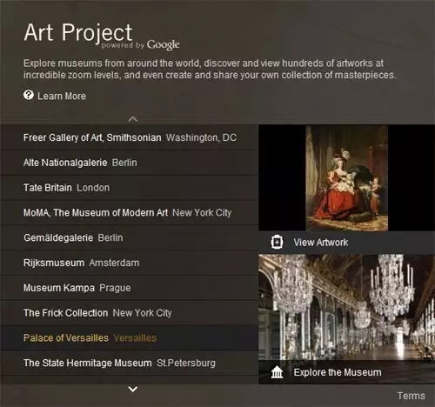Show more museums with down chevron
435x407 pixels.
point(133,389)
